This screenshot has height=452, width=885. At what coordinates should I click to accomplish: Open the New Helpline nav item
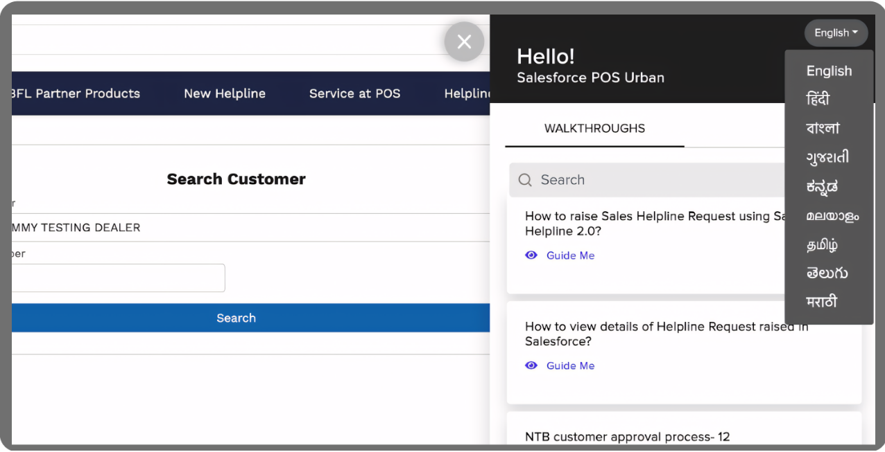click(x=224, y=93)
